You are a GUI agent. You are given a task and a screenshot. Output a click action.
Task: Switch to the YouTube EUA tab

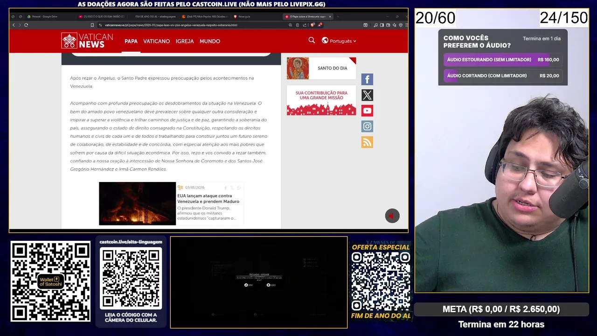click(x=102, y=16)
